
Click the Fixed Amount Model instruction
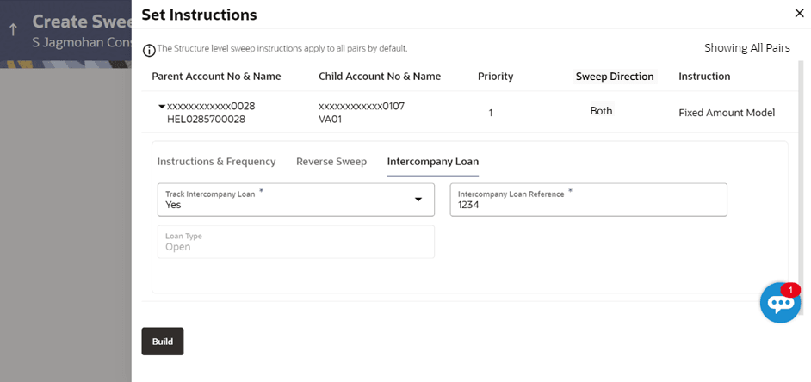(x=727, y=113)
